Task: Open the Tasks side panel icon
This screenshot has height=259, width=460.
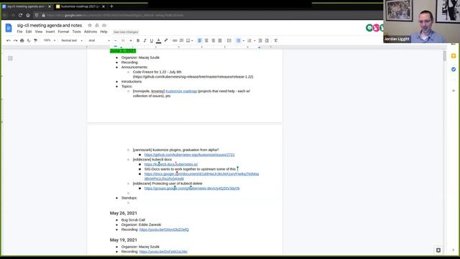Action: point(454,69)
